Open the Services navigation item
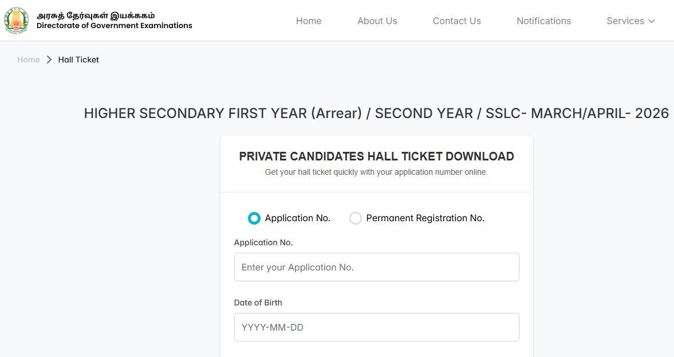This screenshot has width=674, height=357. (624, 21)
